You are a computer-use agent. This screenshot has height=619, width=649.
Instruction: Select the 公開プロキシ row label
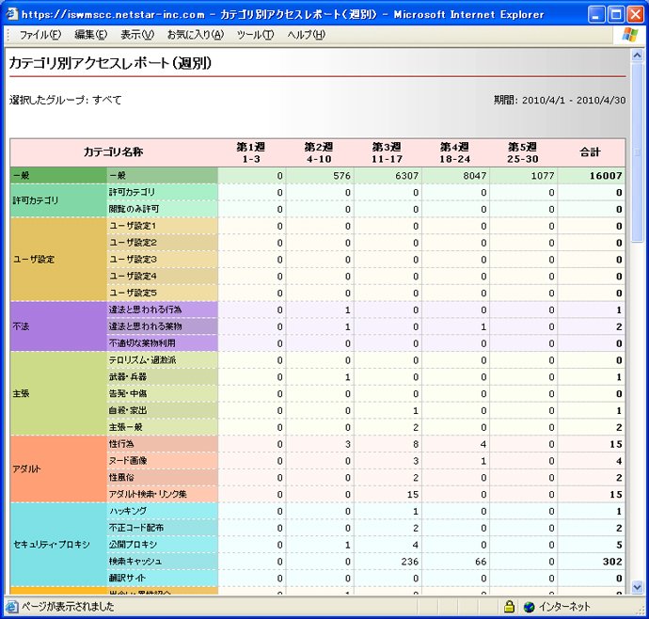(x=162, y=545)
